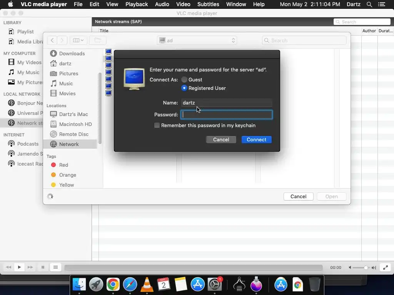Open System Preferences from the Dock
394x295 pixels.
[215, 285]
